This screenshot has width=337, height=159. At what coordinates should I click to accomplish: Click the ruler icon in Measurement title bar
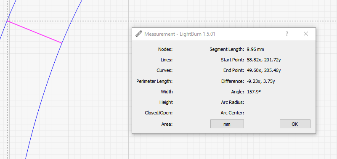[x=139, y=34]
